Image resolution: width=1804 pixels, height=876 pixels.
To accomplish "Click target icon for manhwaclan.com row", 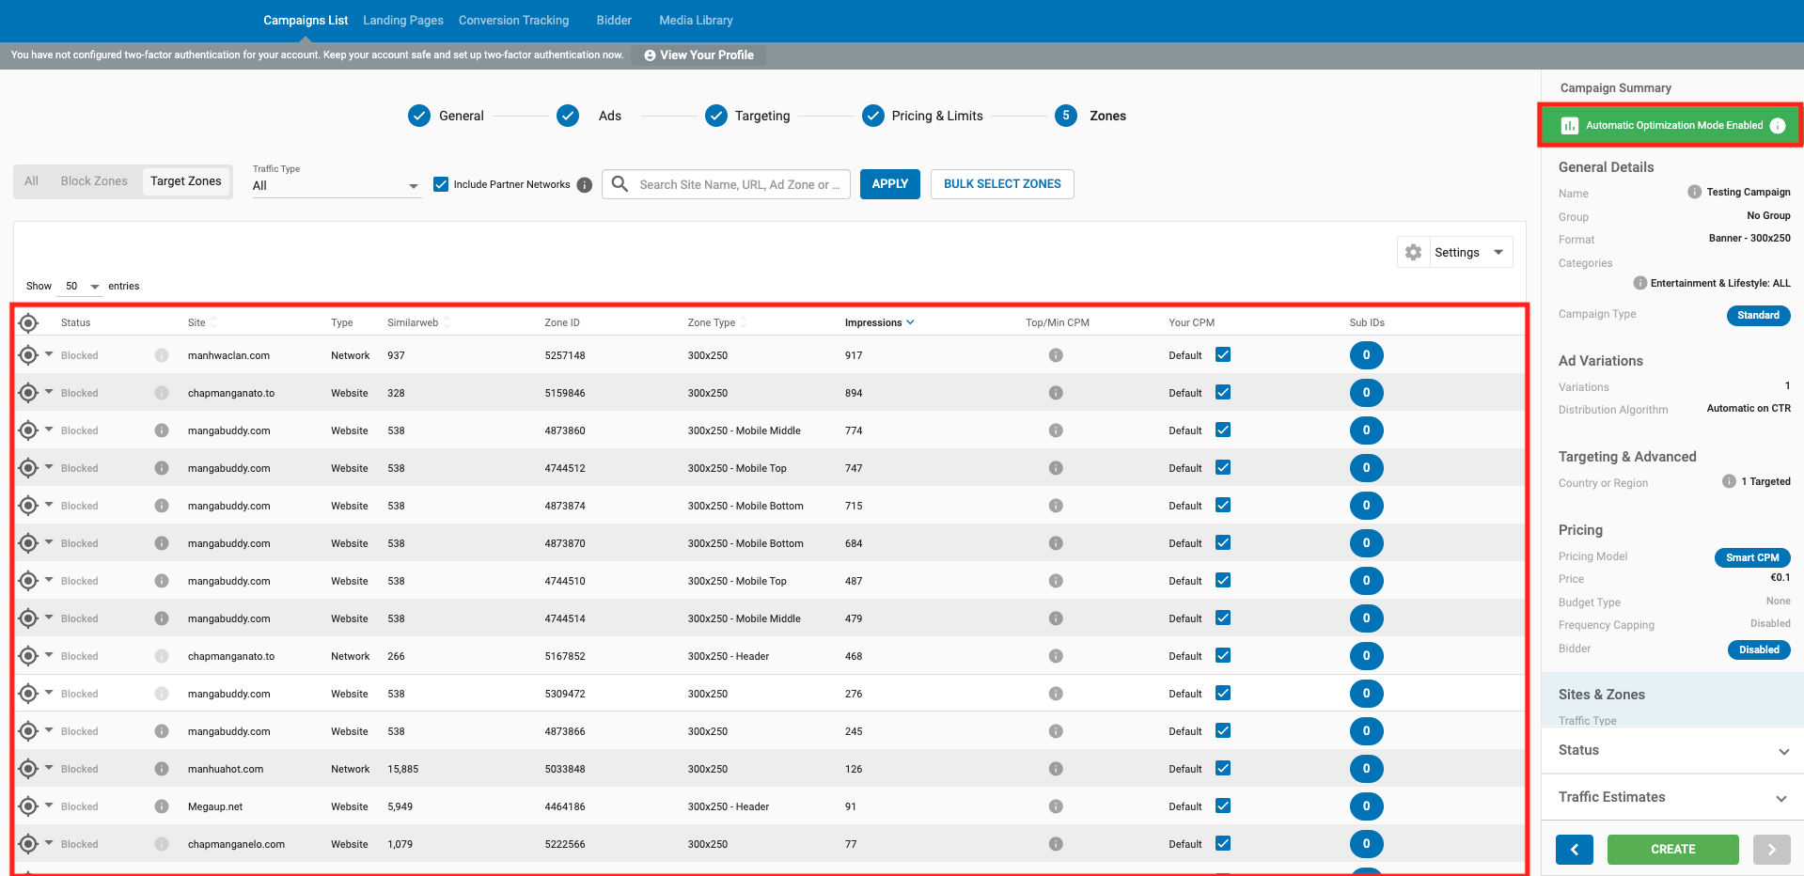I will pyautogui.click(x=28, y=355).
